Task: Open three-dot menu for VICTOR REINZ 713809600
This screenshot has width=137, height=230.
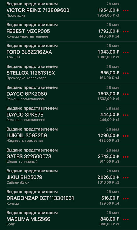Action: (x=126, y=11)
